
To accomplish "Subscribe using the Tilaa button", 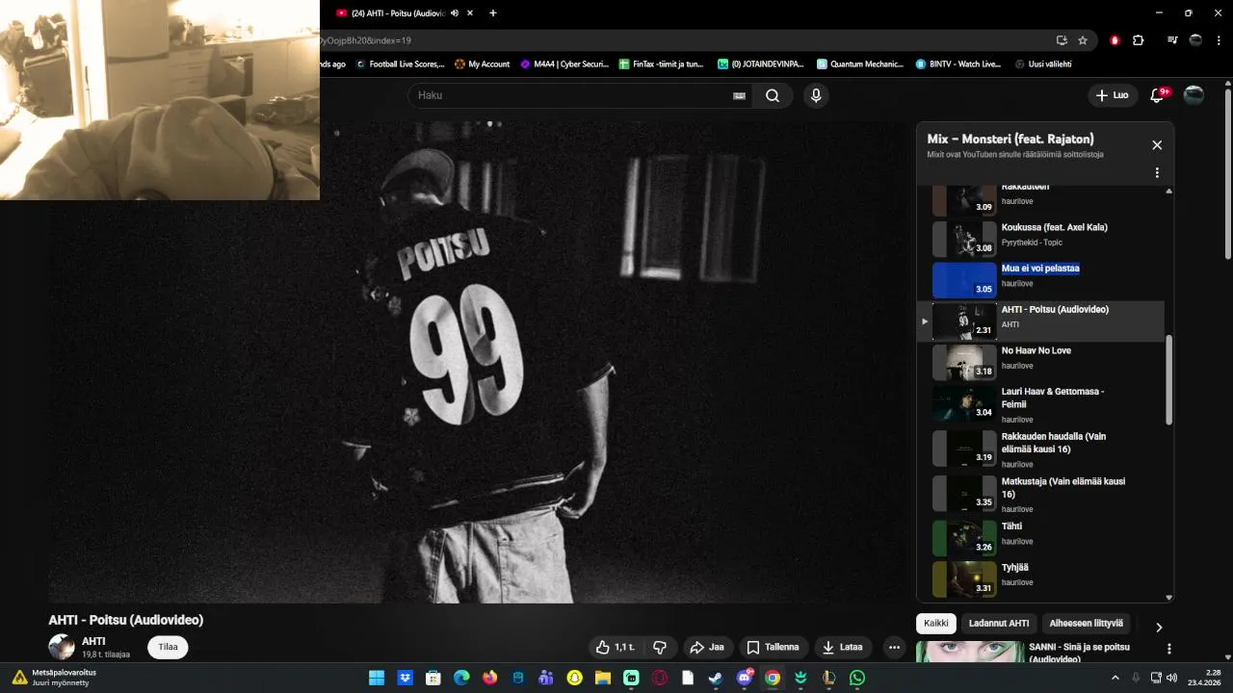I will [x=169, y=647].
